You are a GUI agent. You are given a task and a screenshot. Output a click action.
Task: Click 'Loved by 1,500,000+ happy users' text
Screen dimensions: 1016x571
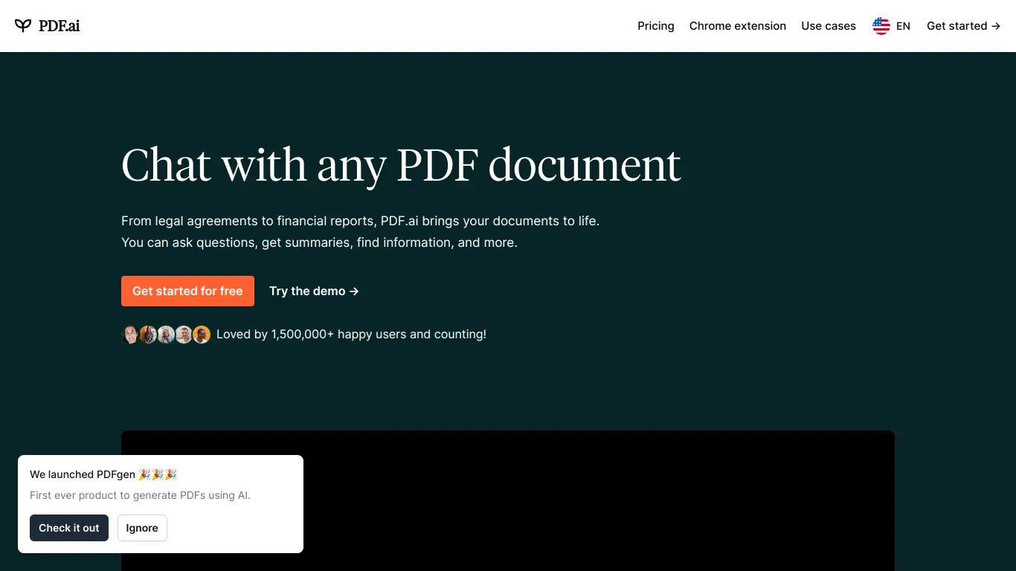coord(351,335)
